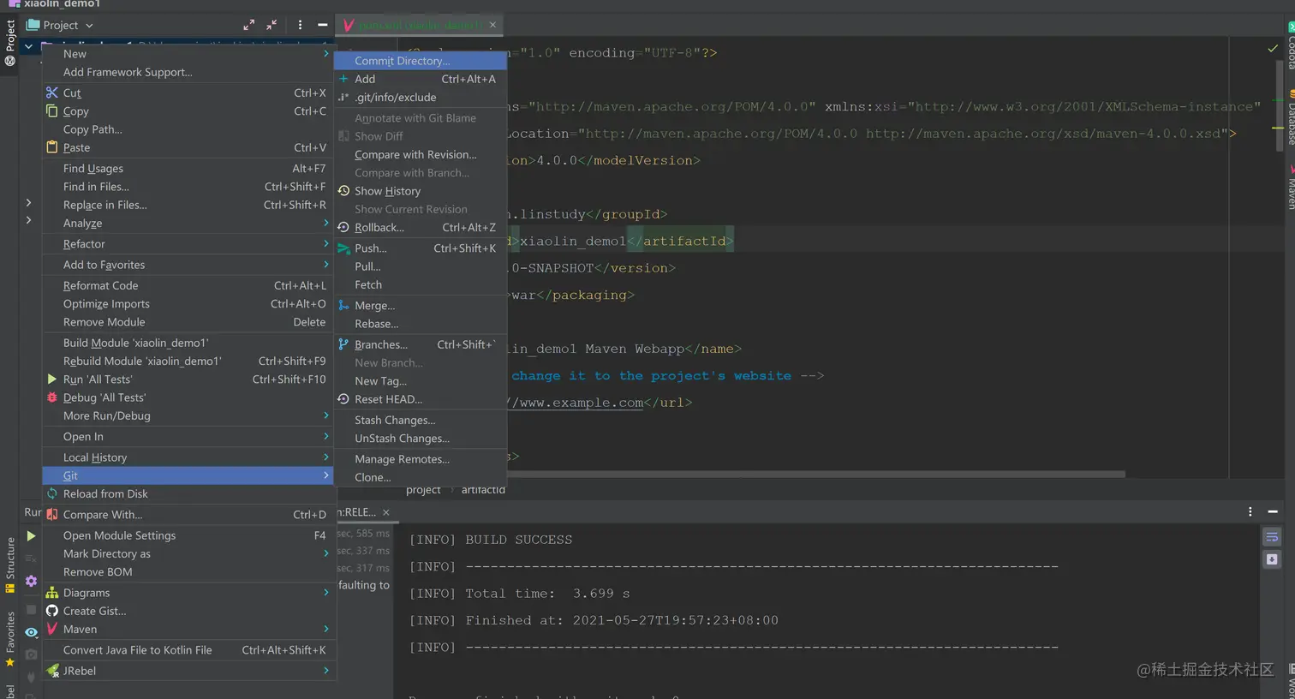Viewport: 1295px width, 699px height.
Task: Click the Show History clock icon
Action: pos(343,191)
